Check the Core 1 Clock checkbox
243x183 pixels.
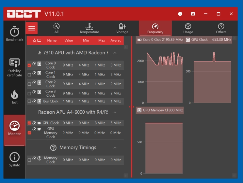(x=29, y=75)
